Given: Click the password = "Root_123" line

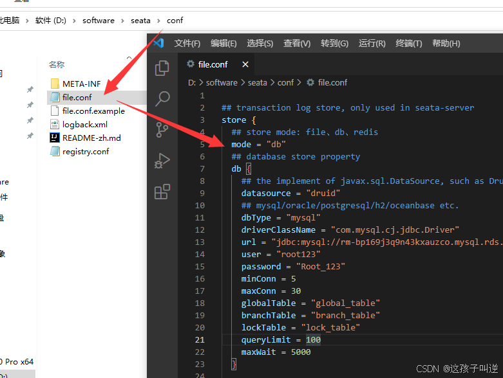Looking at the screenshot, I should (x=293, y=267).
